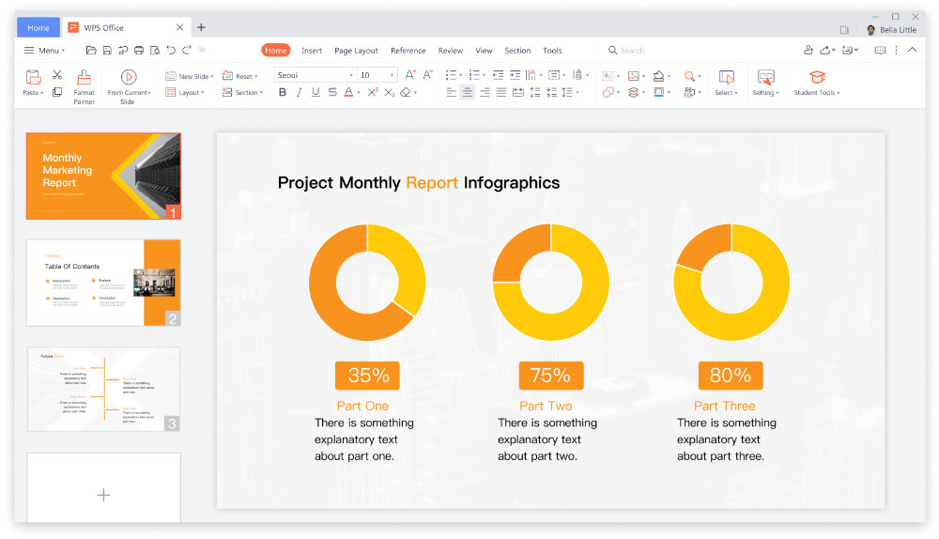
Task: Switch to the View tab
Action: click(x=484, y=51)
